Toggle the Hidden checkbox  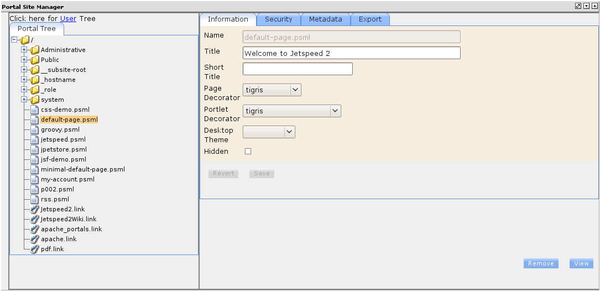pyautogui.click(x=248, y=151)
